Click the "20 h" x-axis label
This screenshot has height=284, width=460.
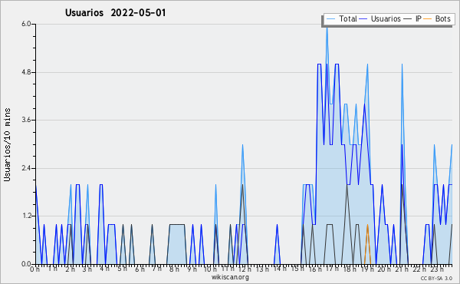click(384, 269)
